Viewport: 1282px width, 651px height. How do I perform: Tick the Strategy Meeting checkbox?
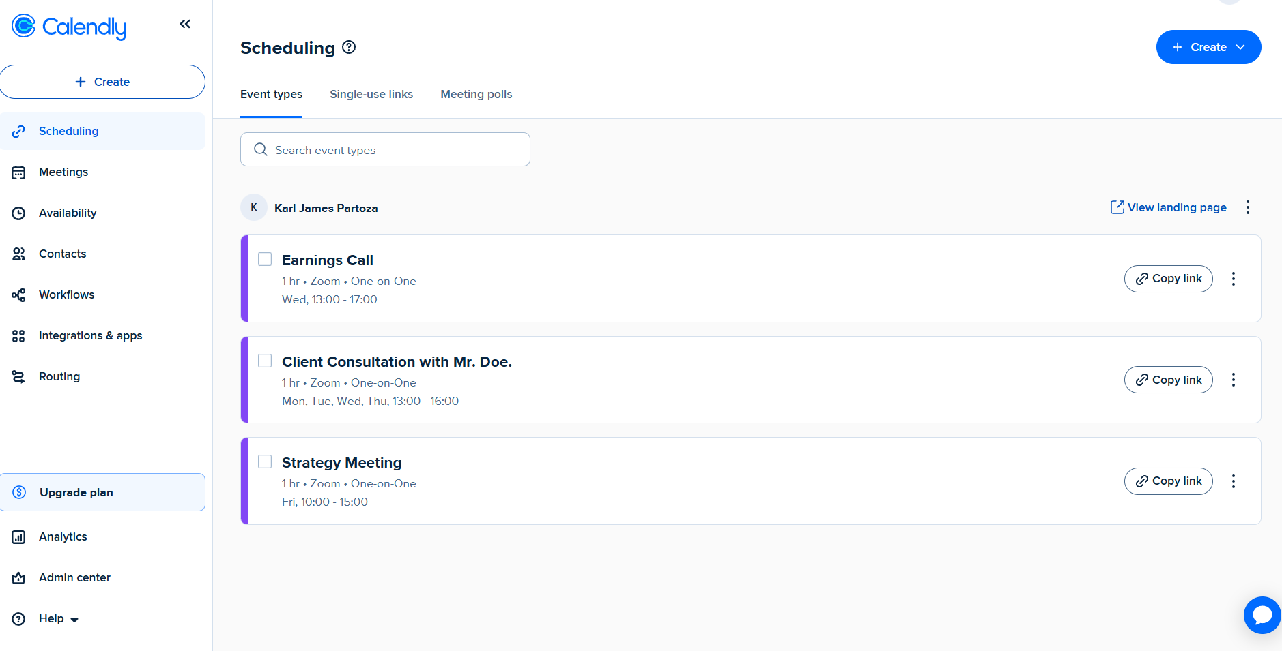click(265, 461)
